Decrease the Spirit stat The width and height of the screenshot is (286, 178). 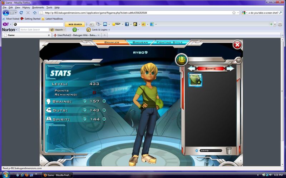point(84,119)
